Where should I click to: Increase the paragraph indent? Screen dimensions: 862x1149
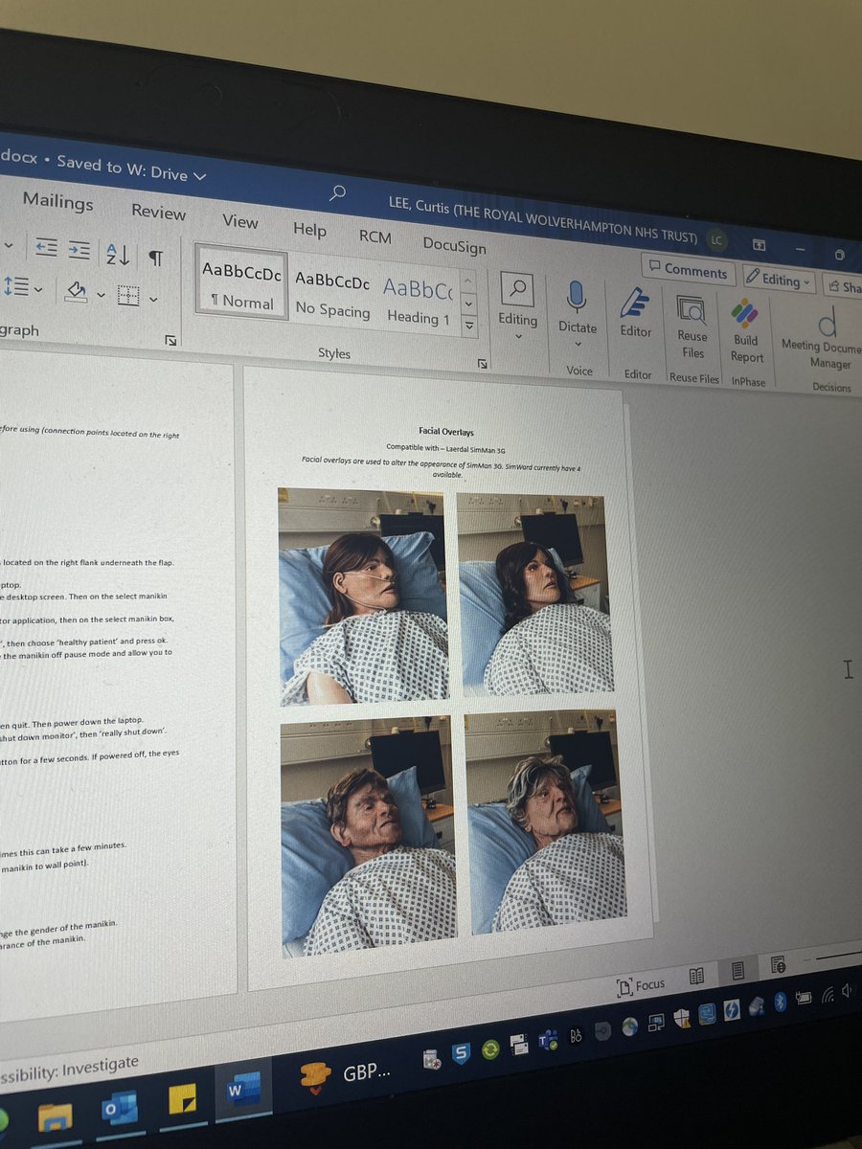click(79, 250)
